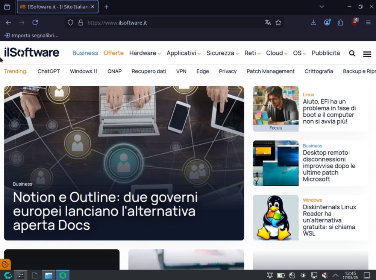This screenshot has width=376, height=280.
Task: Select the Privacy trending topic
Action: pyautogui.click(x=228, y=71)
